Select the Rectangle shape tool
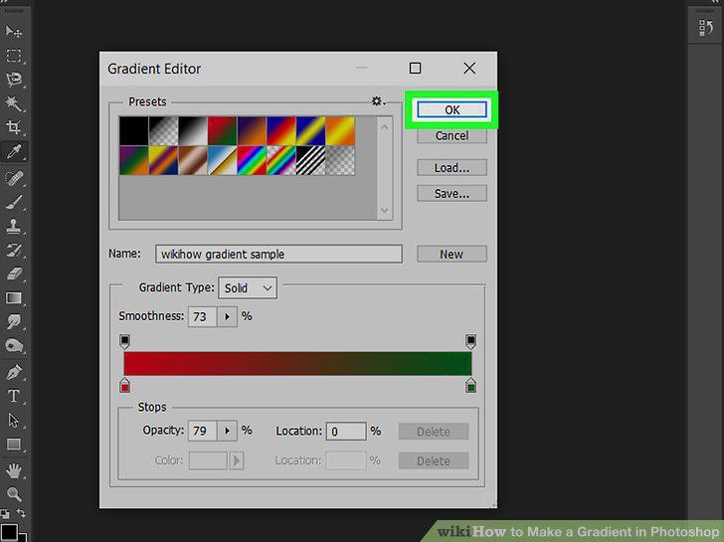This screenshot has width=724, height=542. tap(13, 445)
